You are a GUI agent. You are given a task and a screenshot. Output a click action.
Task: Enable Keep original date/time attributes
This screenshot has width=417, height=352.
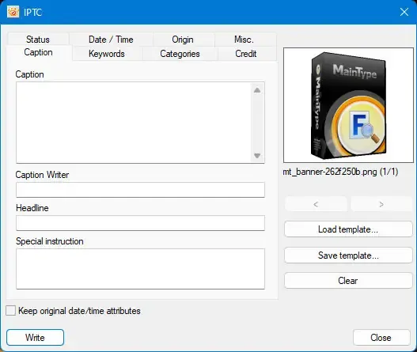coord(10,311)
